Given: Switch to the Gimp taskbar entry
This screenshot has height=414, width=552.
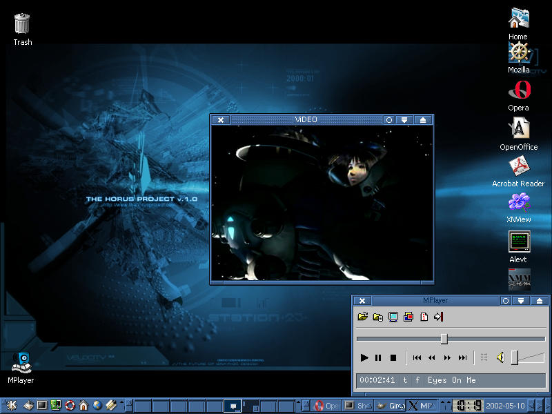Looking at the screenshot, I should pos(391,406).
